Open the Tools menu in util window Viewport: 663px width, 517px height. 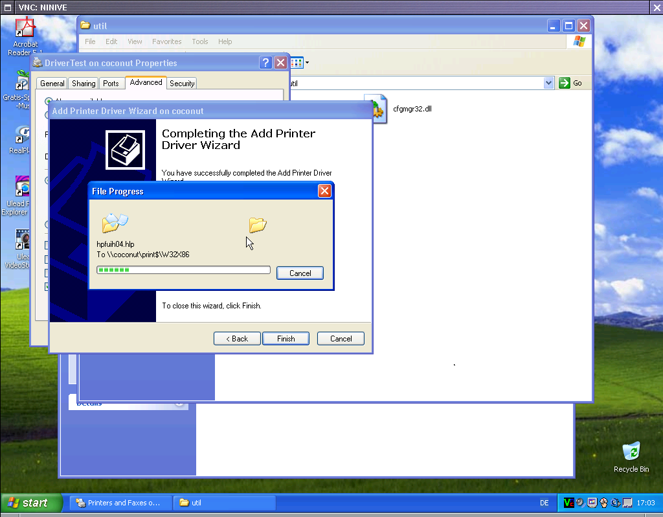pos(200,41)
